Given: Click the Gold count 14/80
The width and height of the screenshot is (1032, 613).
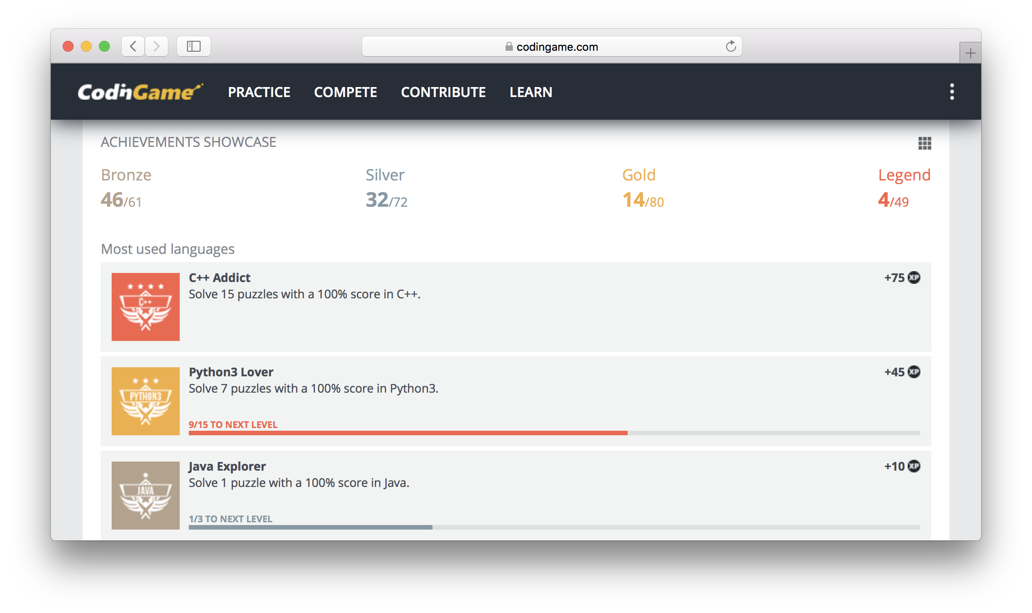Looking at the screenshot, I should [x=643, y=200].
